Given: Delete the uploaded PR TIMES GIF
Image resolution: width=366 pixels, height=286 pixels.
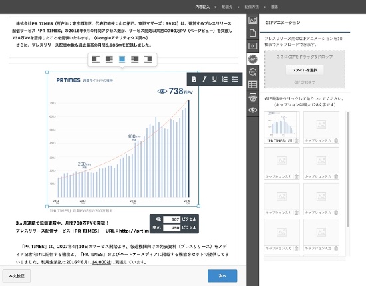Looking at the screenshot, I should point(297,141).
